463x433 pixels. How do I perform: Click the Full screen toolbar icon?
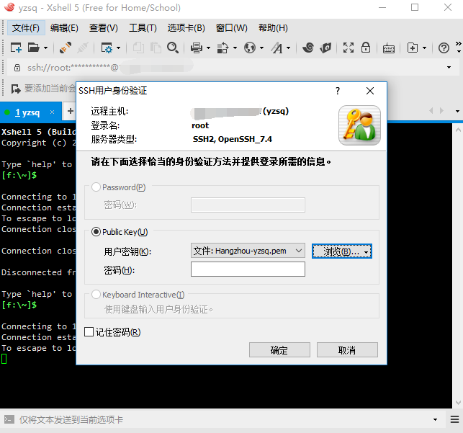pyautogui.click(x=349, y=48)
